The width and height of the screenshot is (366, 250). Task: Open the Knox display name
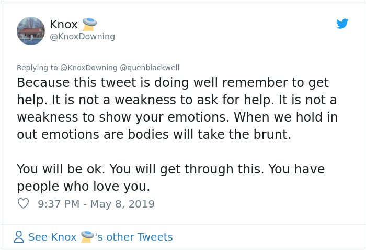point(64,25)
